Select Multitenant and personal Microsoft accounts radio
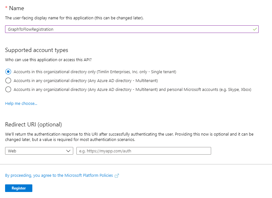Image resolution: width=272 pixels, height=198 pixels. point(8,89)
